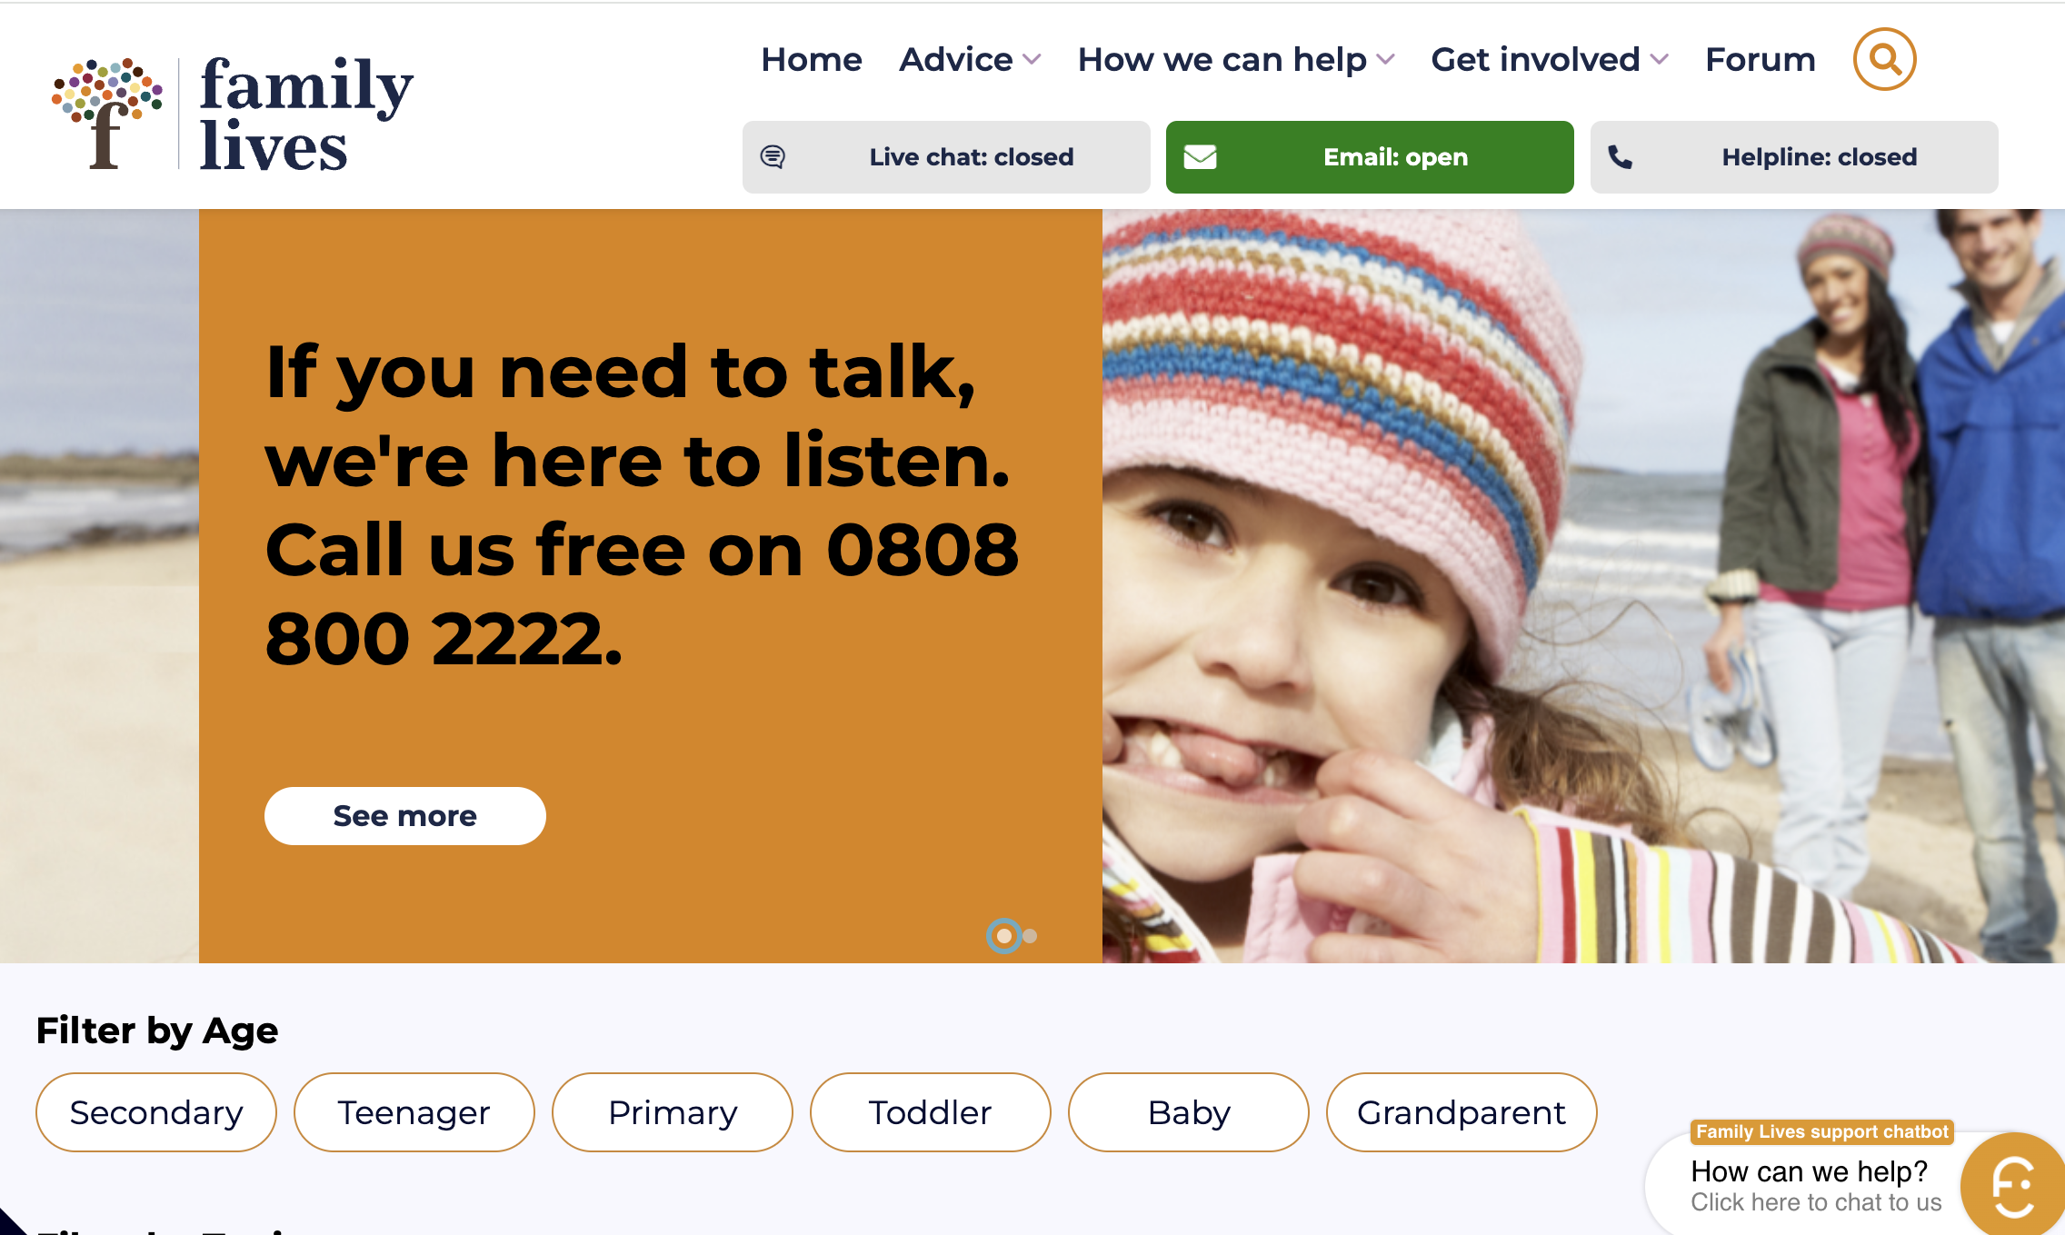Switch to the second carousel slide dot
Screen dimensions: 2065x1235
tap(1030, 935)
